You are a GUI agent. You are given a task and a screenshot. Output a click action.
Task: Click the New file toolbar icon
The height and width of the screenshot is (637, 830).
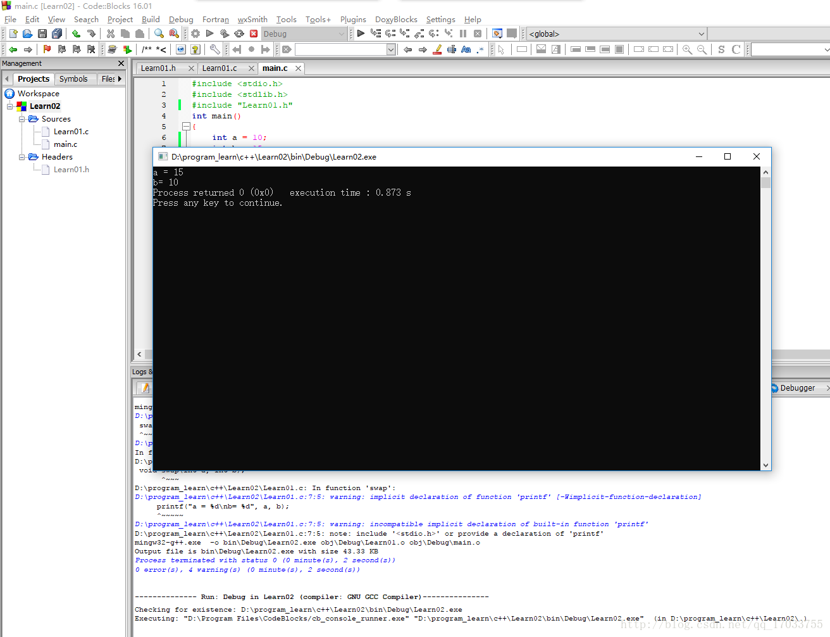pos(13,34)
